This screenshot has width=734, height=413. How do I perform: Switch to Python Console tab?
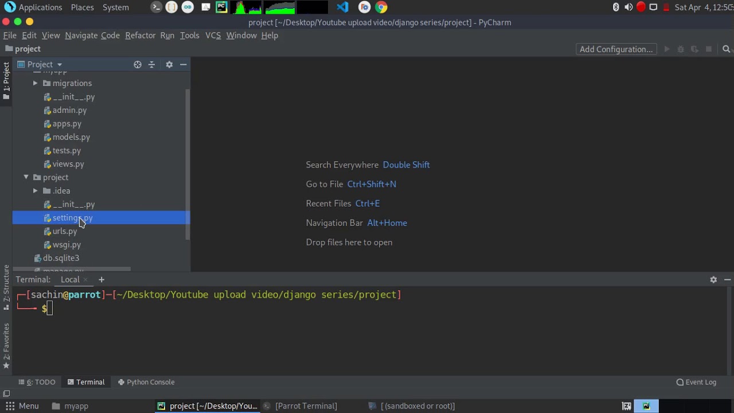click(146, 382)
